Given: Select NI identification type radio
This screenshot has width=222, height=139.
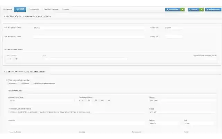Looking at the screenshot, I should [x=80, y=100].
